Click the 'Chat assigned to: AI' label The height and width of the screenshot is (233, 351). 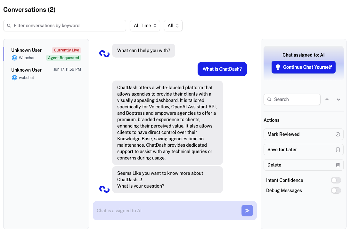coord(304,55)
